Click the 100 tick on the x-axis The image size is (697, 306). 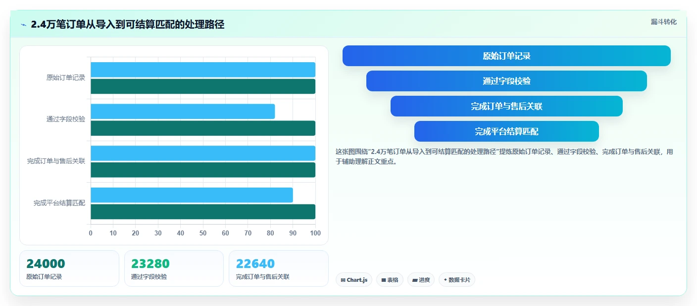pyautogui.click(x=315, y=233)
